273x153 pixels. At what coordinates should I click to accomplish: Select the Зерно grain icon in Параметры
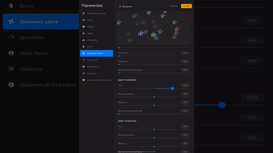click(84, 33)
